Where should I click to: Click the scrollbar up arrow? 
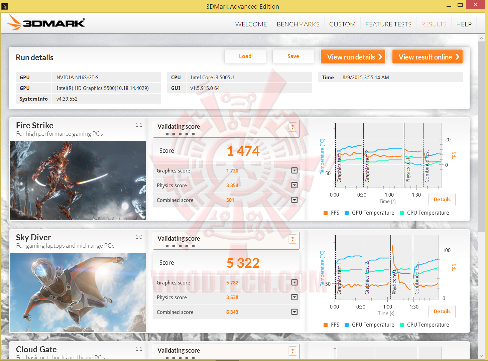pos(481,38)
